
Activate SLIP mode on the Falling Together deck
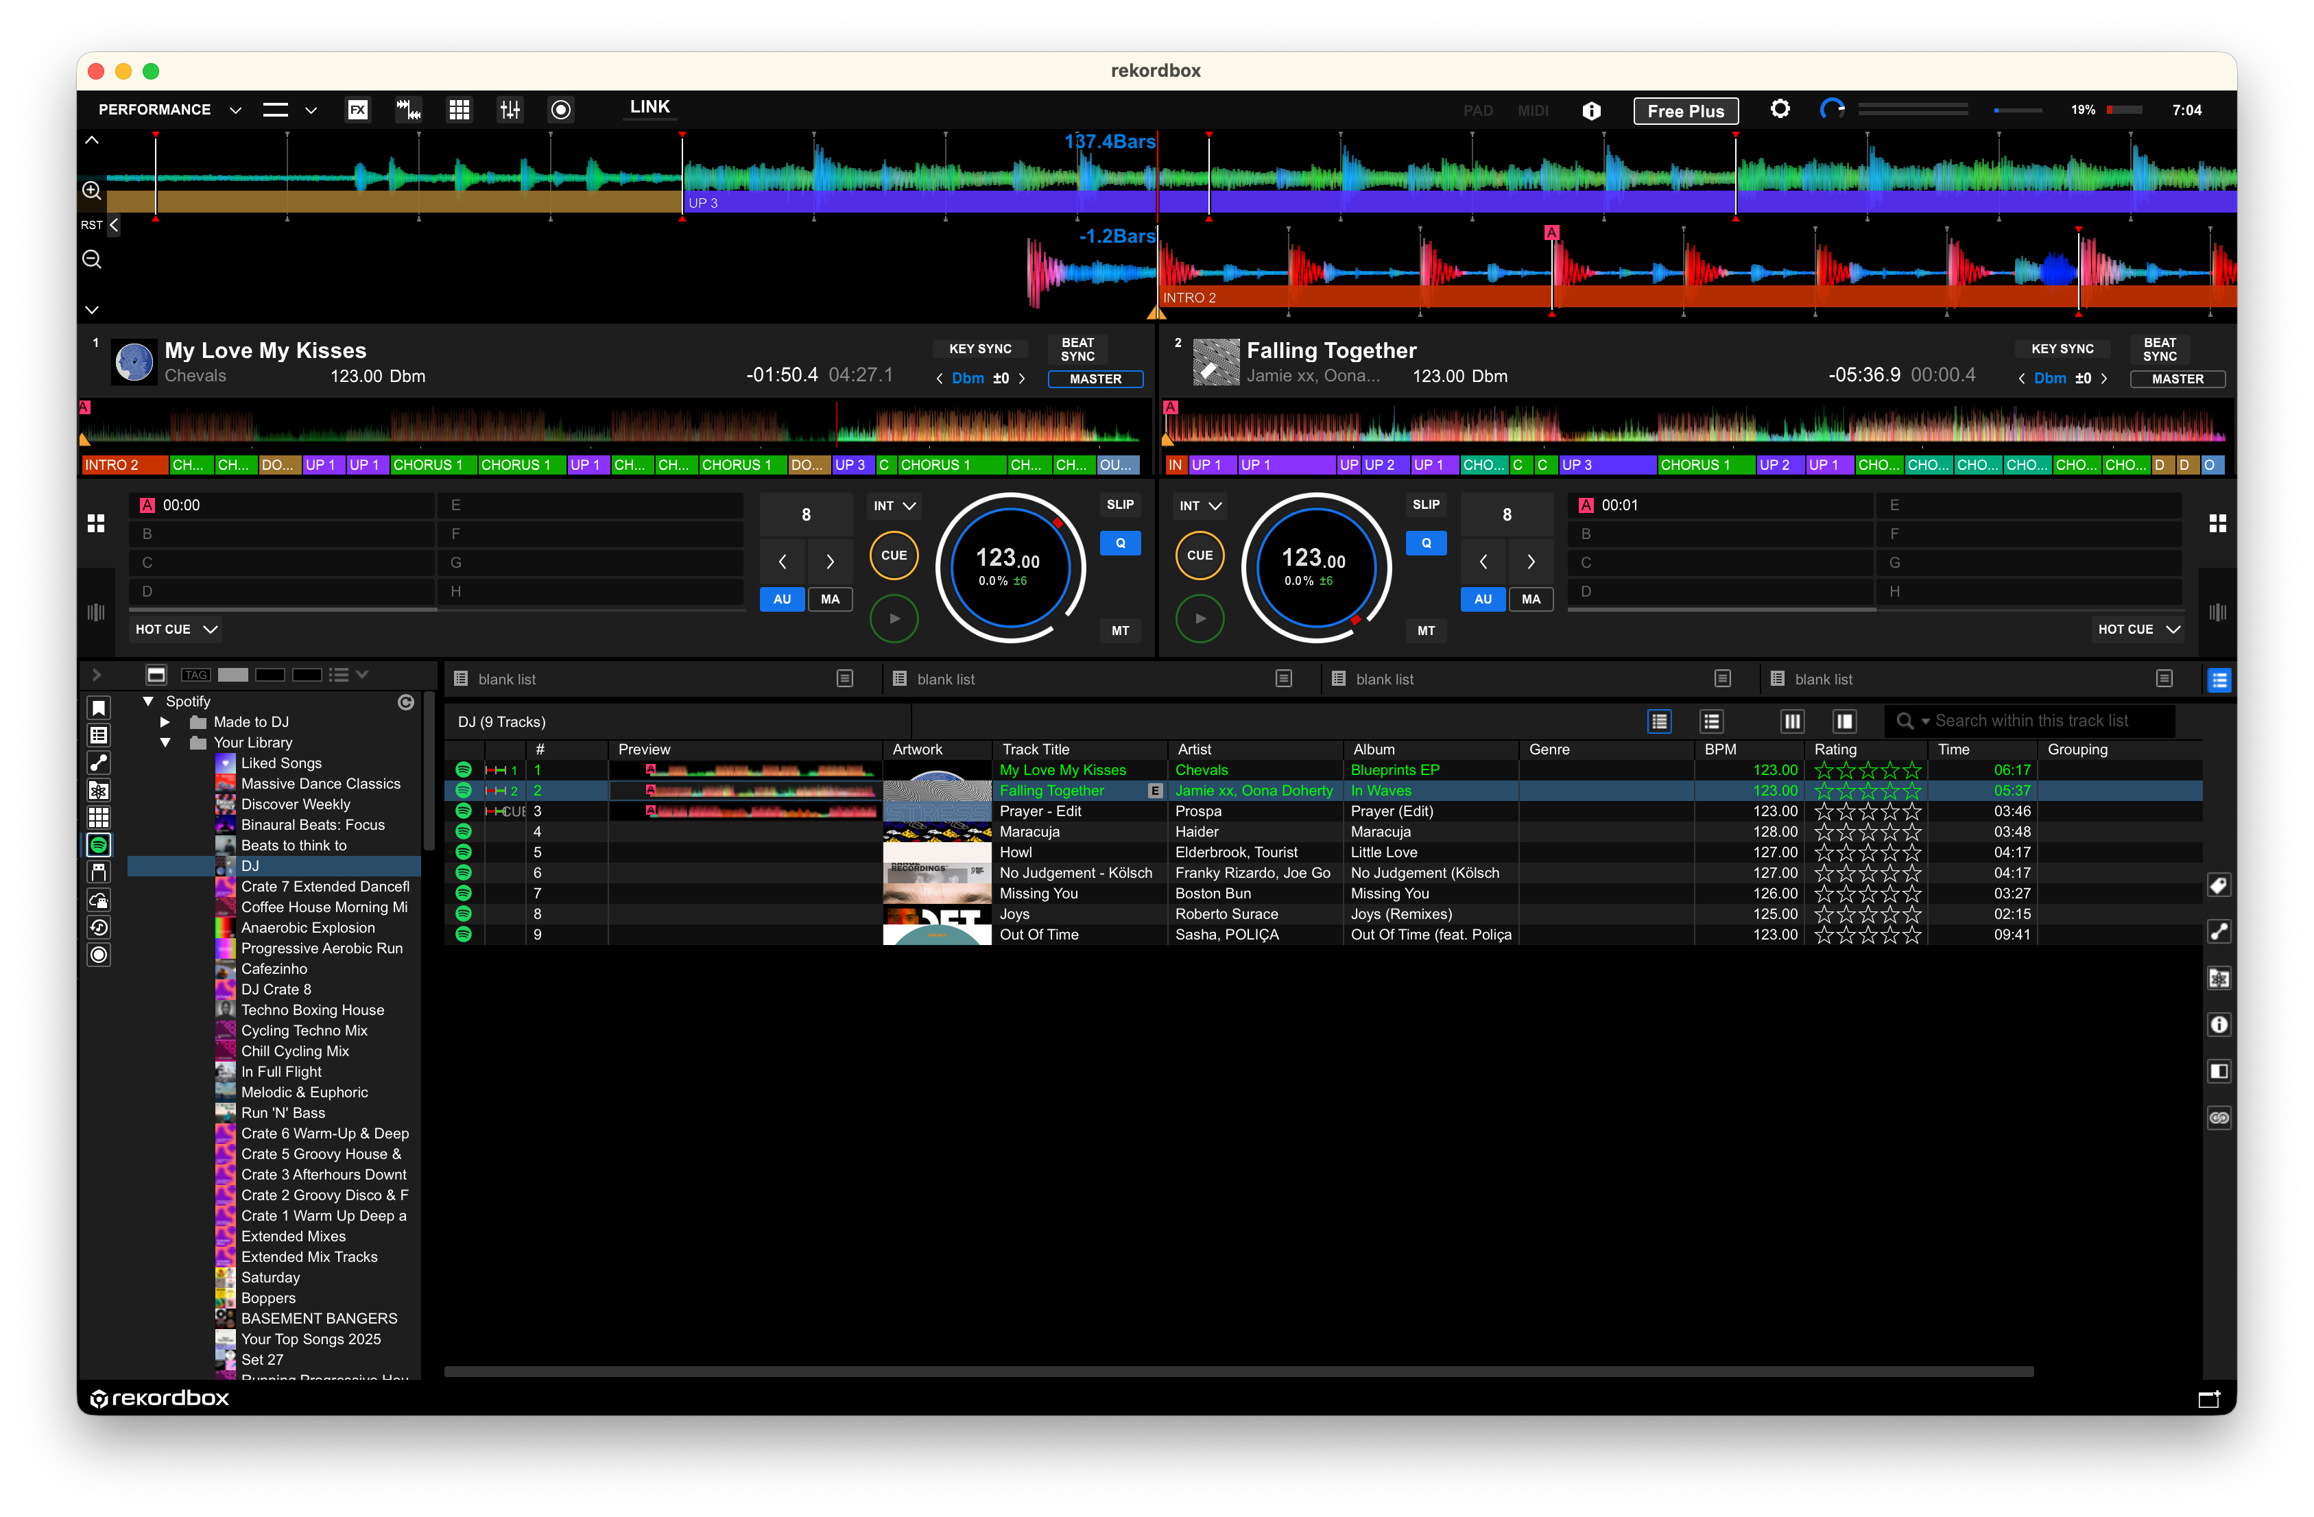point(1425,503)
